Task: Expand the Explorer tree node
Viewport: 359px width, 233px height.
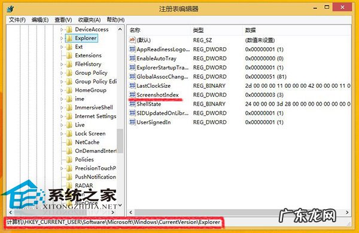Action: pyautogui.click(x=62, y=38)
